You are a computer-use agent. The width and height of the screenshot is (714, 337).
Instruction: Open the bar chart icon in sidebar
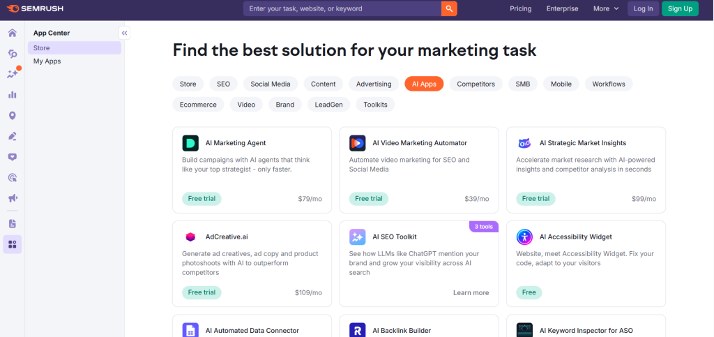pos(12,95)
